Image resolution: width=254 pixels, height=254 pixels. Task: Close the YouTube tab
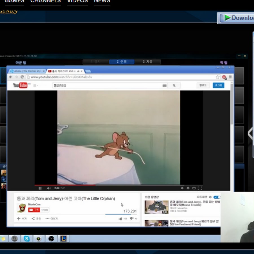(x=82, y=71)
